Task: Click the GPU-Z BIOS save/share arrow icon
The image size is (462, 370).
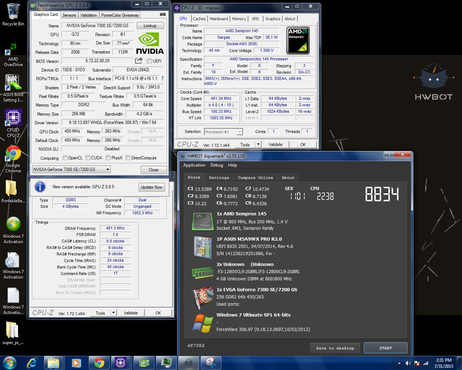Action: (139, 61)
